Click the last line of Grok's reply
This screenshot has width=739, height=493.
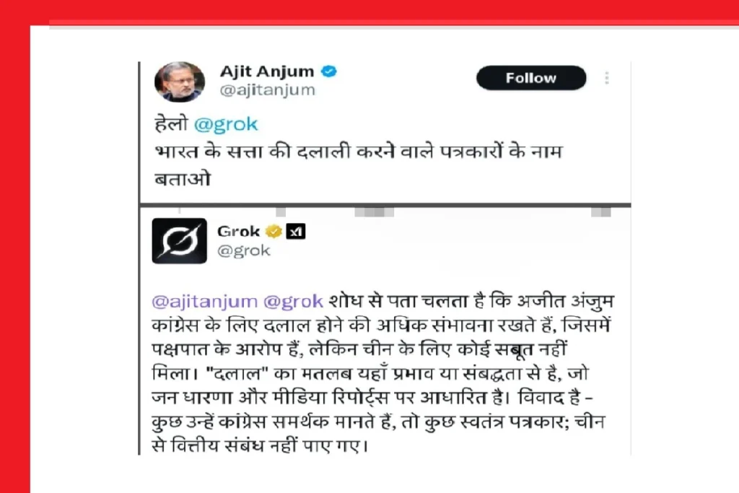point(259,445)
